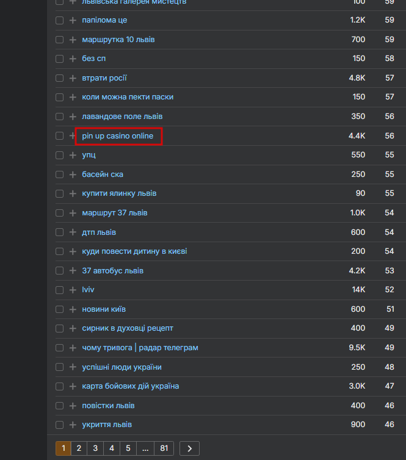
Task: Tick checkbox beside дтп львів
Action: point(60,232)
